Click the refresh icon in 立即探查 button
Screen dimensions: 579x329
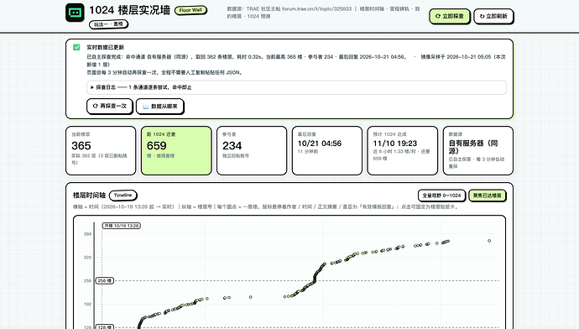pyautogui.click(x=437, y=16)
